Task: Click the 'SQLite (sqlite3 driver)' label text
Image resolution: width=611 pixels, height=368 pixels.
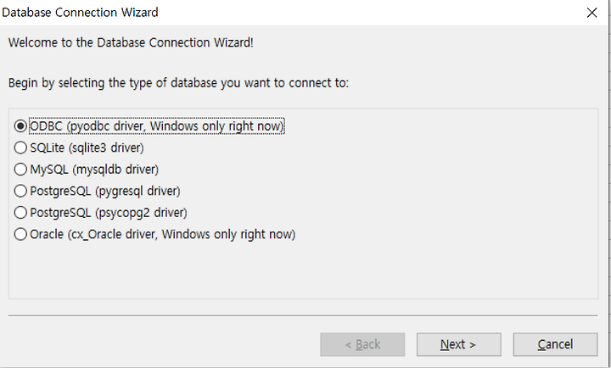Action: [x=87, y=148]
